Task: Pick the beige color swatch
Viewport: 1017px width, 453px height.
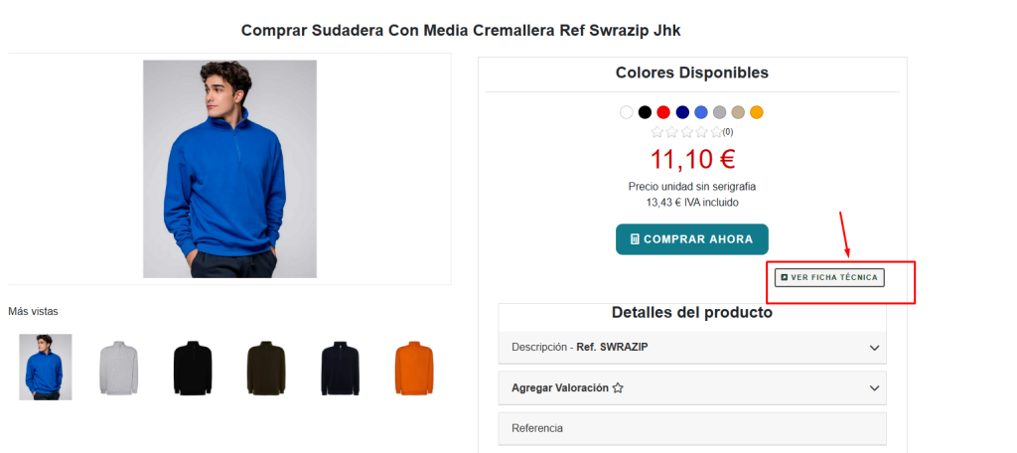Action: pyautogui.click(x=738, y=112)
